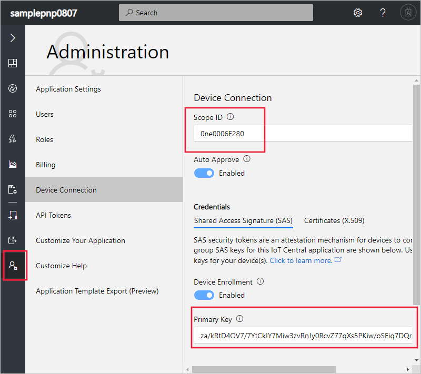Select Device Connection in admin menu
421x374 pixels.
pos(104,189)
